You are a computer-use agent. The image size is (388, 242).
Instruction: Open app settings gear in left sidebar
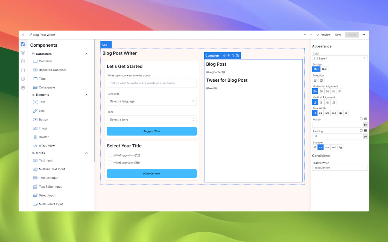tap(23, 88)
